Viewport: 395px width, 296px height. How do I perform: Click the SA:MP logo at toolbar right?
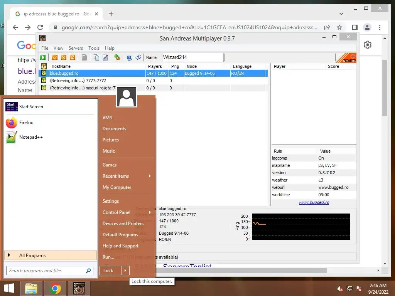[346, 58]
